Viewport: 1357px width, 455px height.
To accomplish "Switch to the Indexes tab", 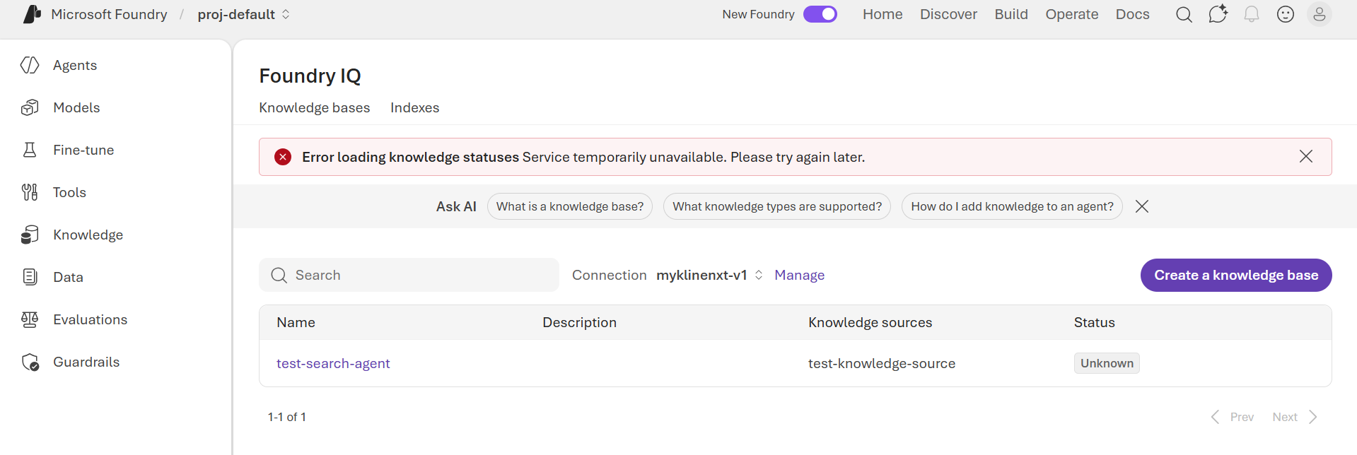I will pyautogui.click(x=414, y=107).
